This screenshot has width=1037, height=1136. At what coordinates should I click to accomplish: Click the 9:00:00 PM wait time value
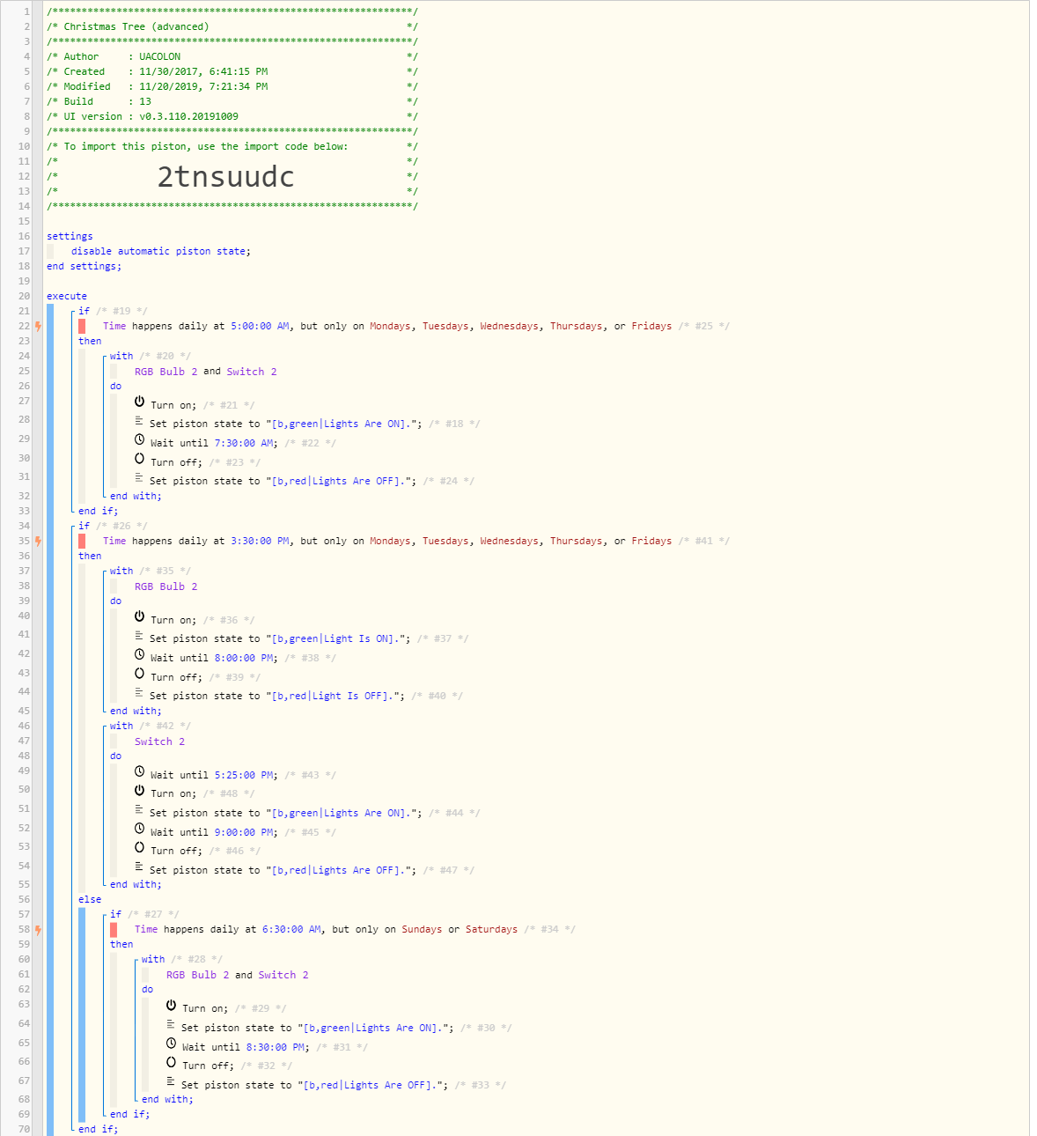coord(244,832)
